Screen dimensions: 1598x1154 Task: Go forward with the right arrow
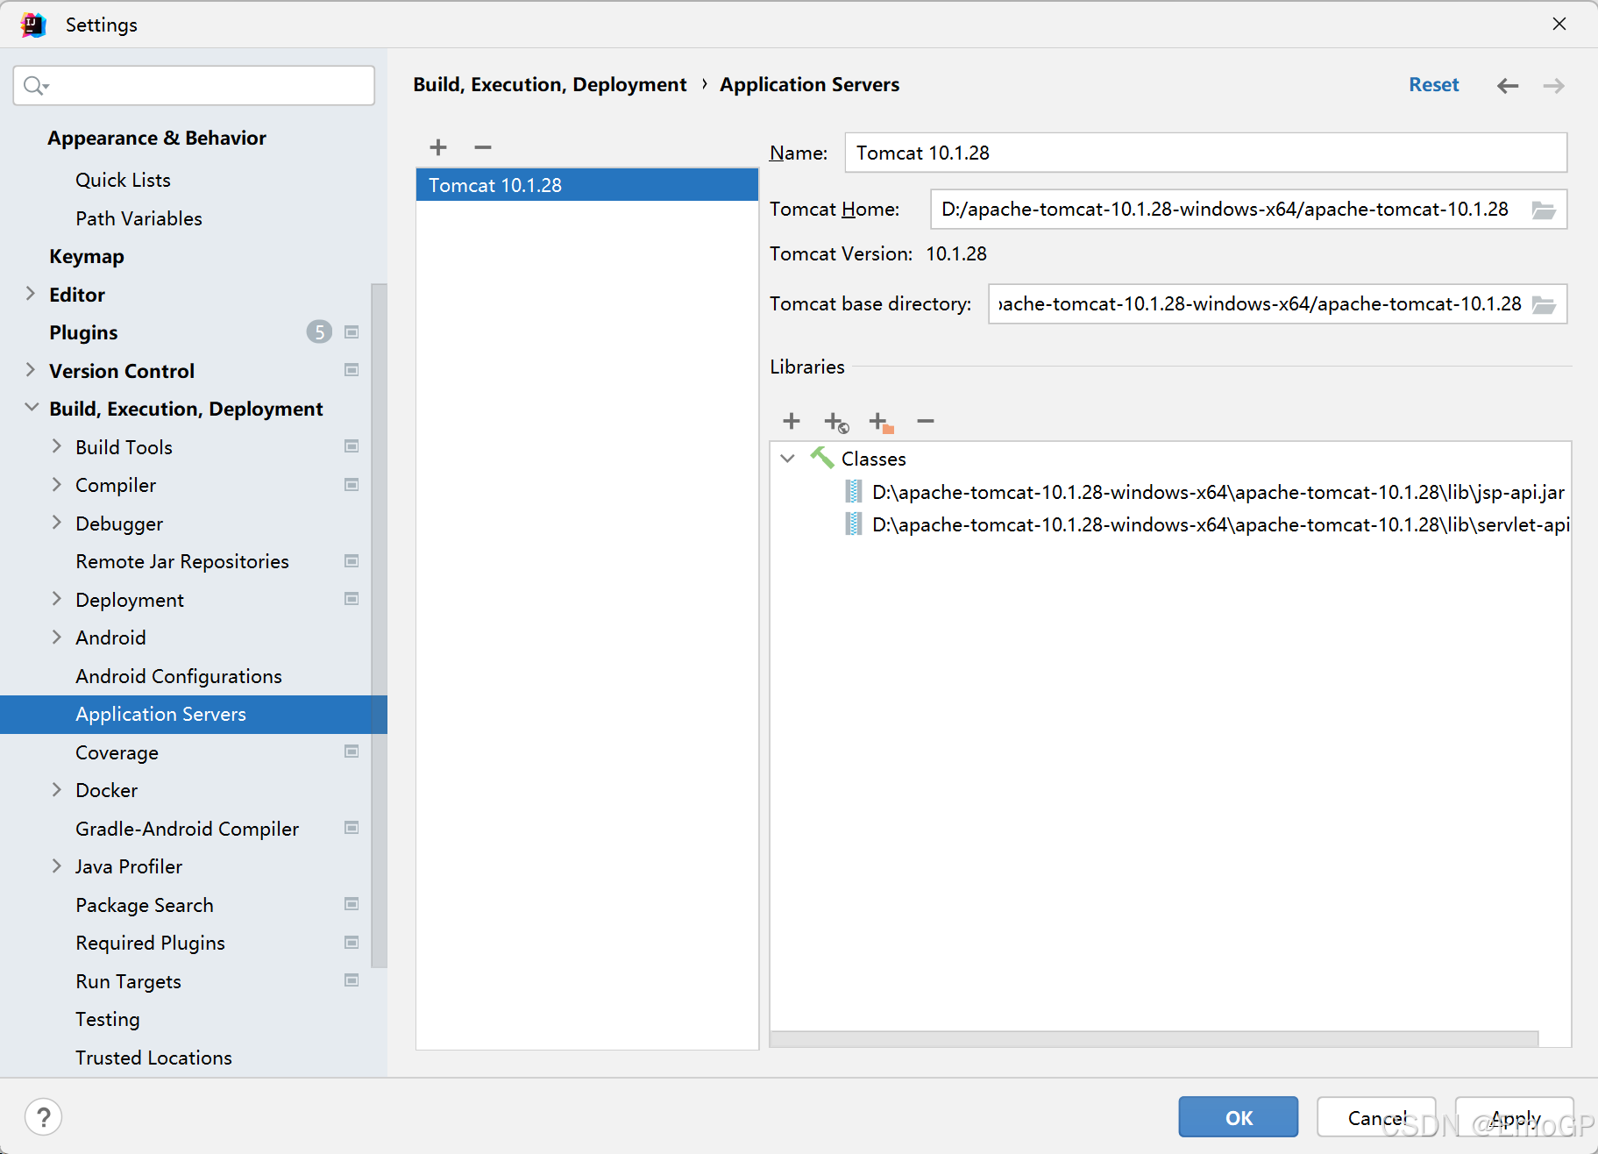pyautogui.click(x=1553, y=85)
